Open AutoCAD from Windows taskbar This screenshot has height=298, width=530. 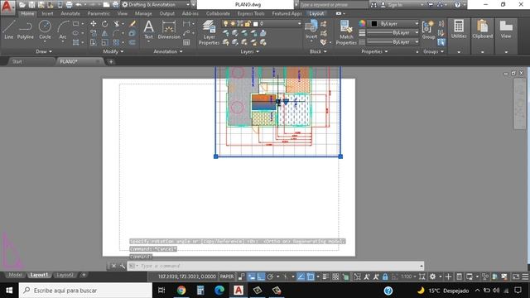238,291
